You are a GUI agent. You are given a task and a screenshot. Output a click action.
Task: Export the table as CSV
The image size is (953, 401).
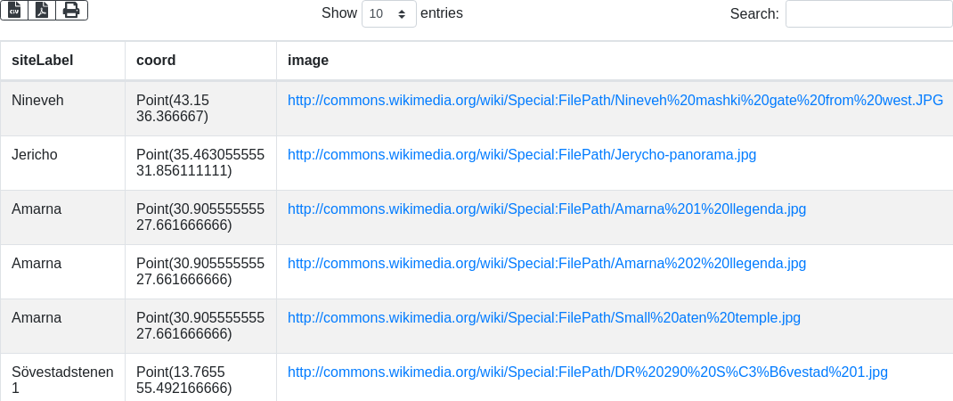tap(15, 10)
